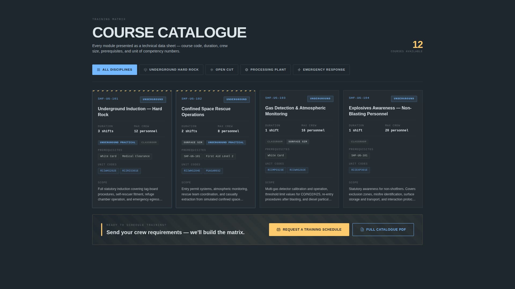
Task: Click Classroom tag on Gas Detection card
Action: (x=275, y=142)
